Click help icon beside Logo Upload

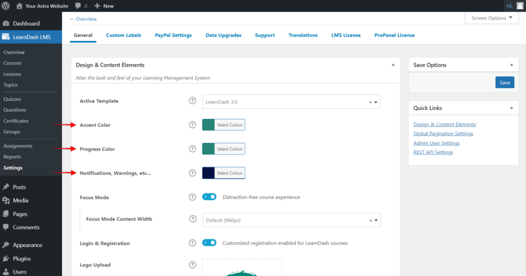[x=192, y=265]
